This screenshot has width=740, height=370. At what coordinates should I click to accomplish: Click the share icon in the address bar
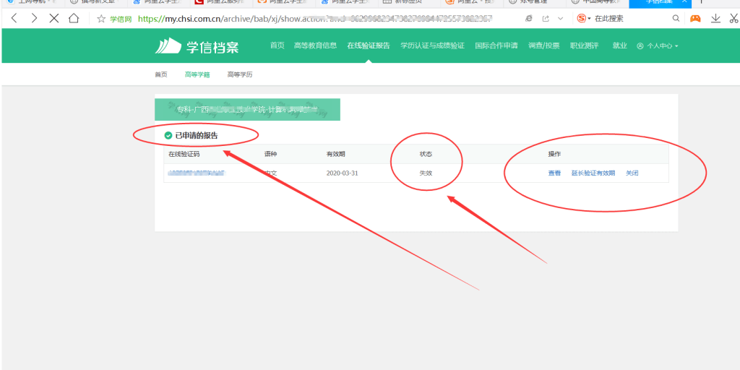coord(546,19)
